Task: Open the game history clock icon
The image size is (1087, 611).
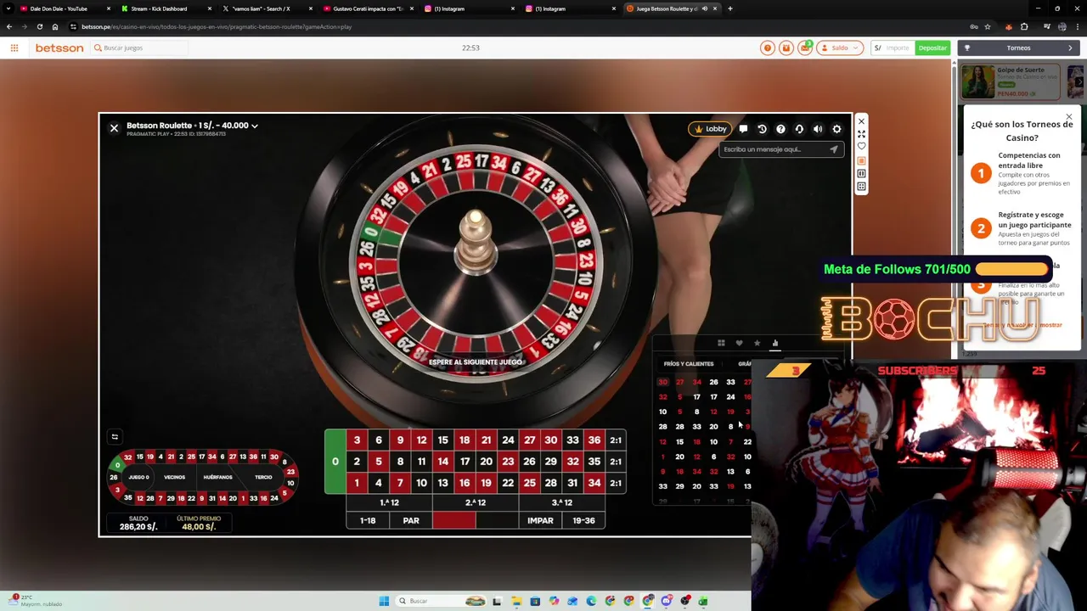Action: pos(762,129)
